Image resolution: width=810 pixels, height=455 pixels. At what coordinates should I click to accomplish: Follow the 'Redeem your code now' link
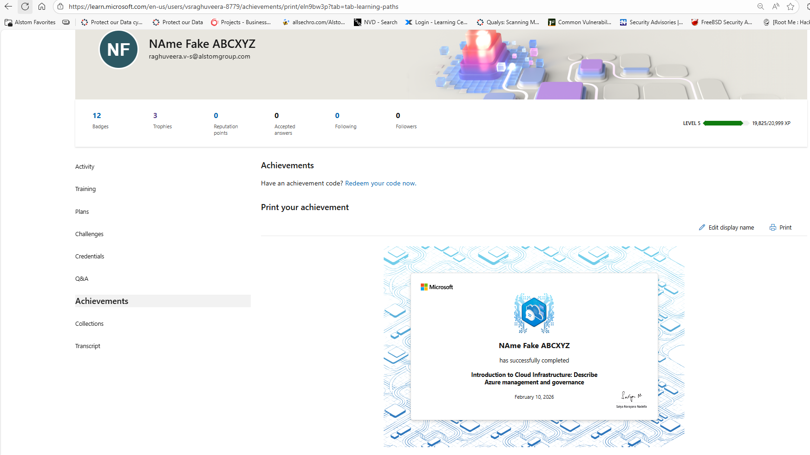point(380,184)
